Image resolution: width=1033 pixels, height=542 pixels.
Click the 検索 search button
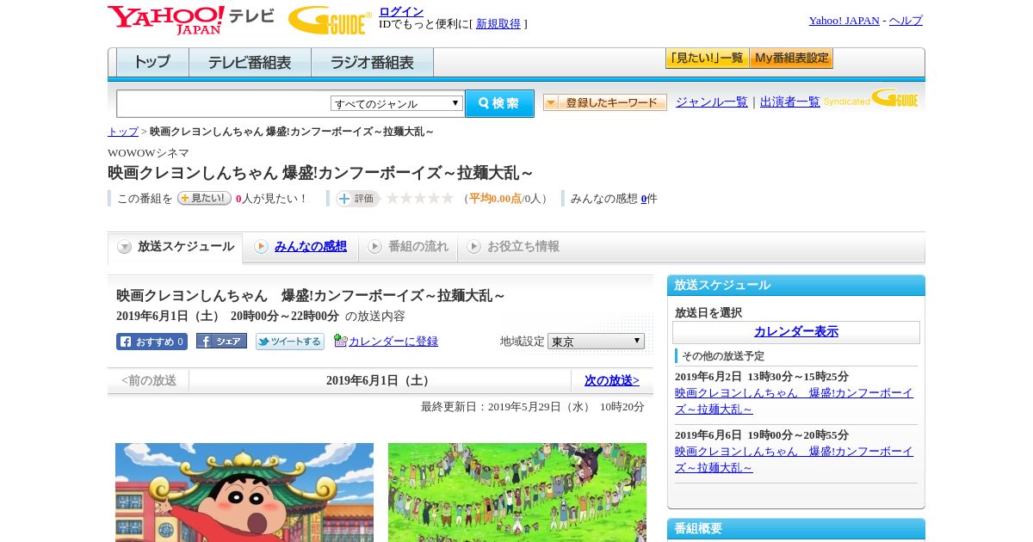[499, 103]
